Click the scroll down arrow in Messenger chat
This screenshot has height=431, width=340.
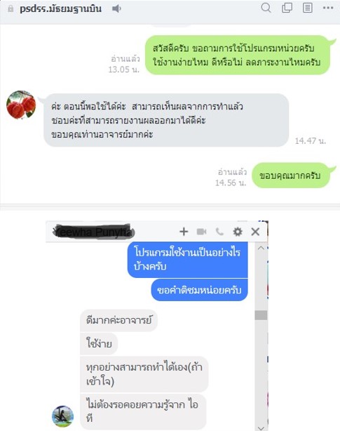[x=261, y=427]
